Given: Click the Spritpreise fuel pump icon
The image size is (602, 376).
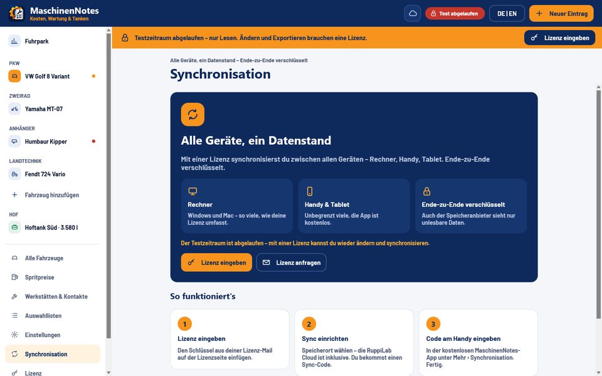Looking at the screenshot, I should pos(14,277).
